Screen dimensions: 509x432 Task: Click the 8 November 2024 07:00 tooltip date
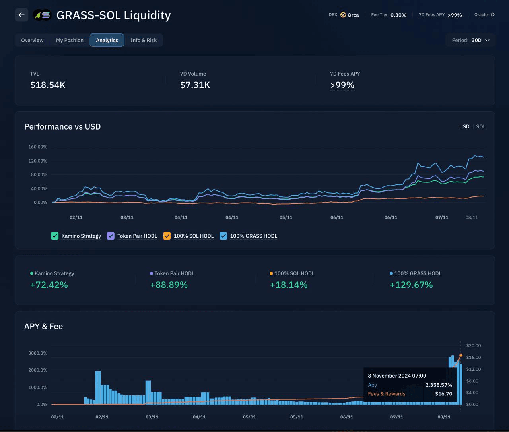coord(397,376)
